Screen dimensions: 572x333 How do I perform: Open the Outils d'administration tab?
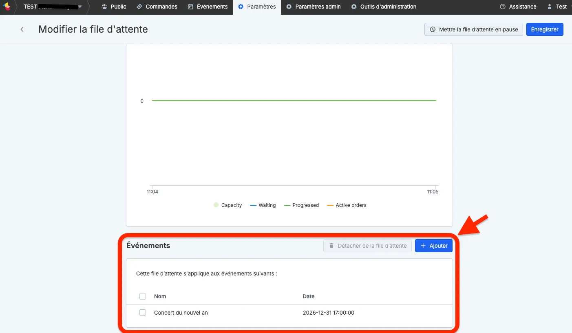tap(384, 7)
